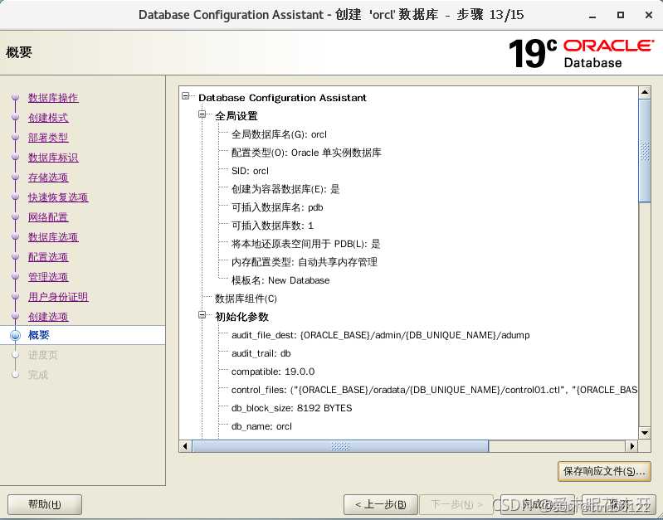This screenshot has width=663, height=520.
Task: Go to the 管理选项 step
Action: pyautogui.click(x=48, y=277)
